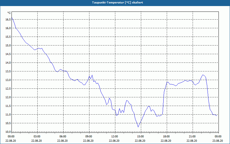Click the 15,5 axis label
The height and width of the screenshot is (144, 230).
tap(8, 37)
